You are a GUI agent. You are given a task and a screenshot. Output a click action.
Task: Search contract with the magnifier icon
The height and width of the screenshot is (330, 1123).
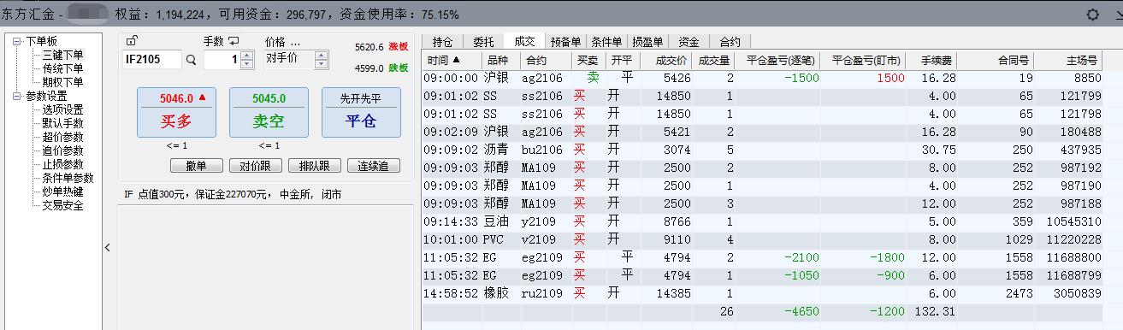pyautogui.click(x=191, y=60)
